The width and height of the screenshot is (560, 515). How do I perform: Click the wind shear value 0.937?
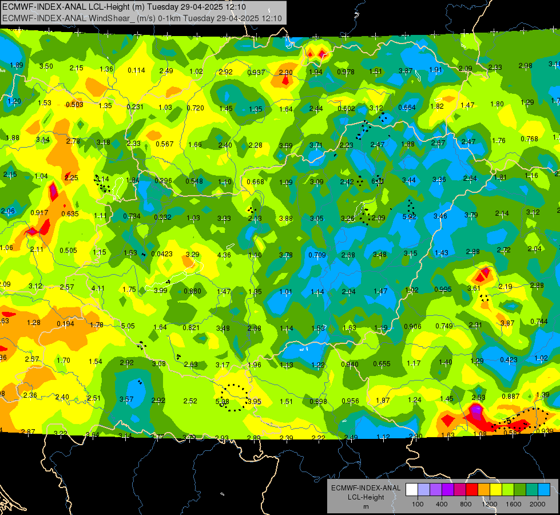256,73
